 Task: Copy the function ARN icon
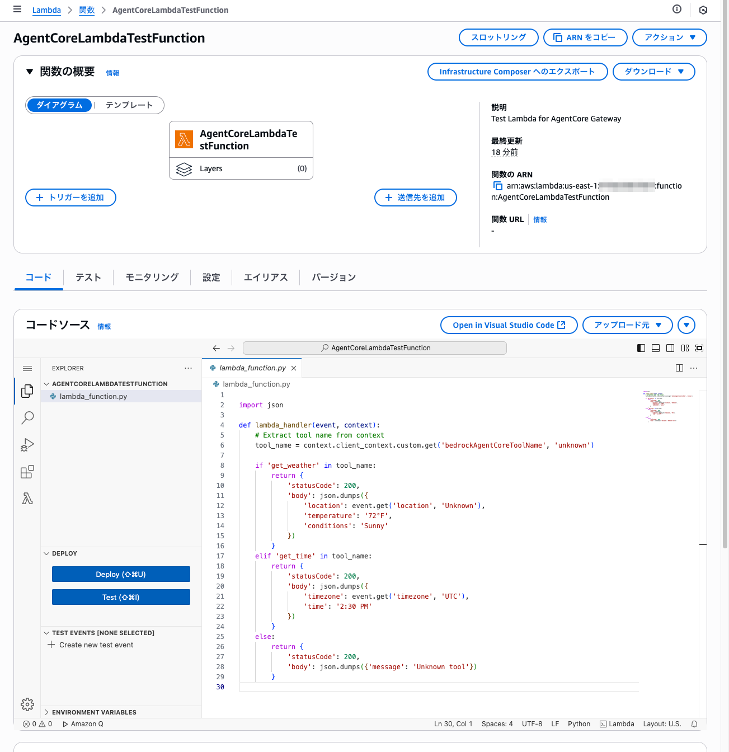(x=497, y=186)
